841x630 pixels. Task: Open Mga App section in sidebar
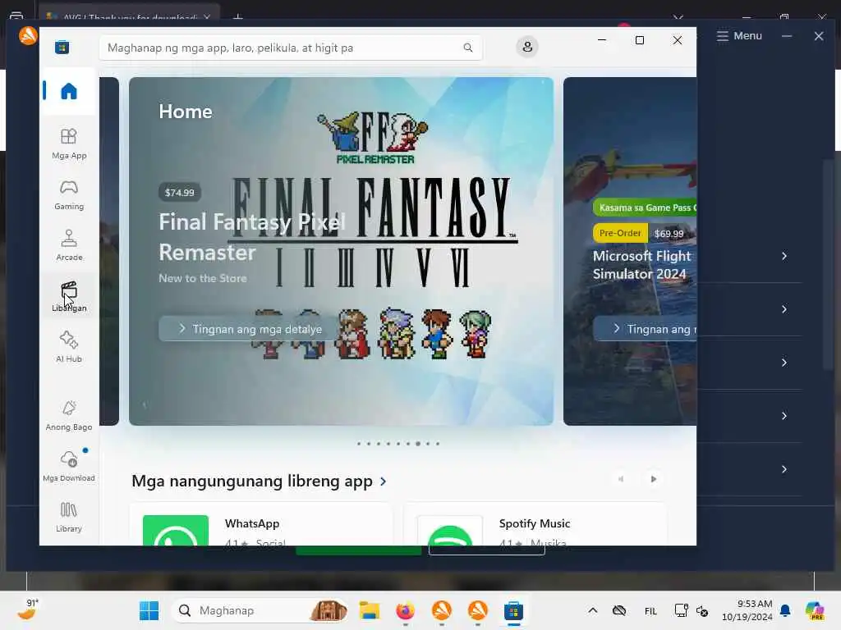(69, 144)
